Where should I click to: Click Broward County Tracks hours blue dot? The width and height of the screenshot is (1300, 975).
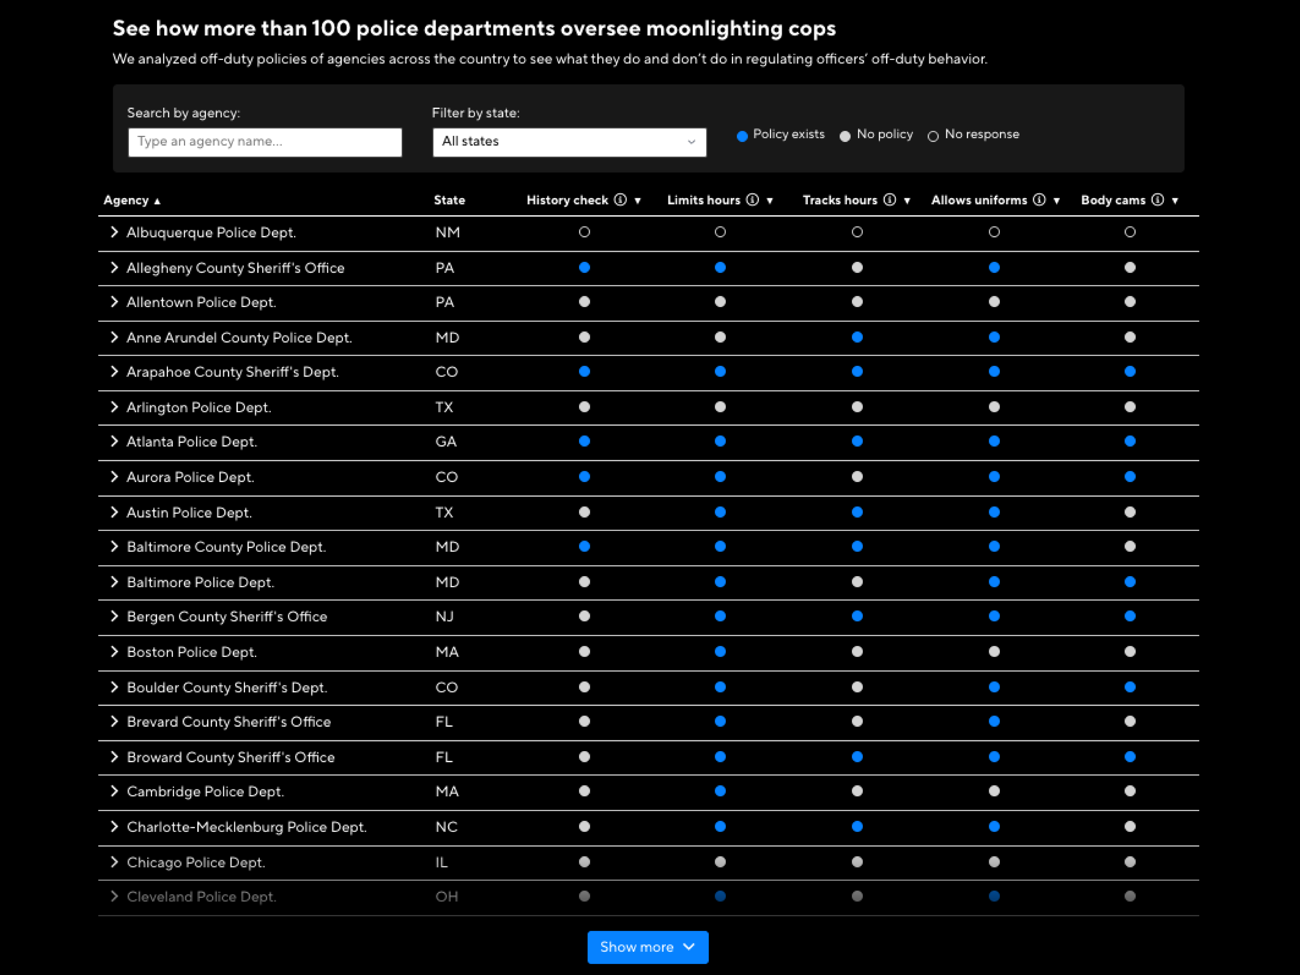coord(857,756)
